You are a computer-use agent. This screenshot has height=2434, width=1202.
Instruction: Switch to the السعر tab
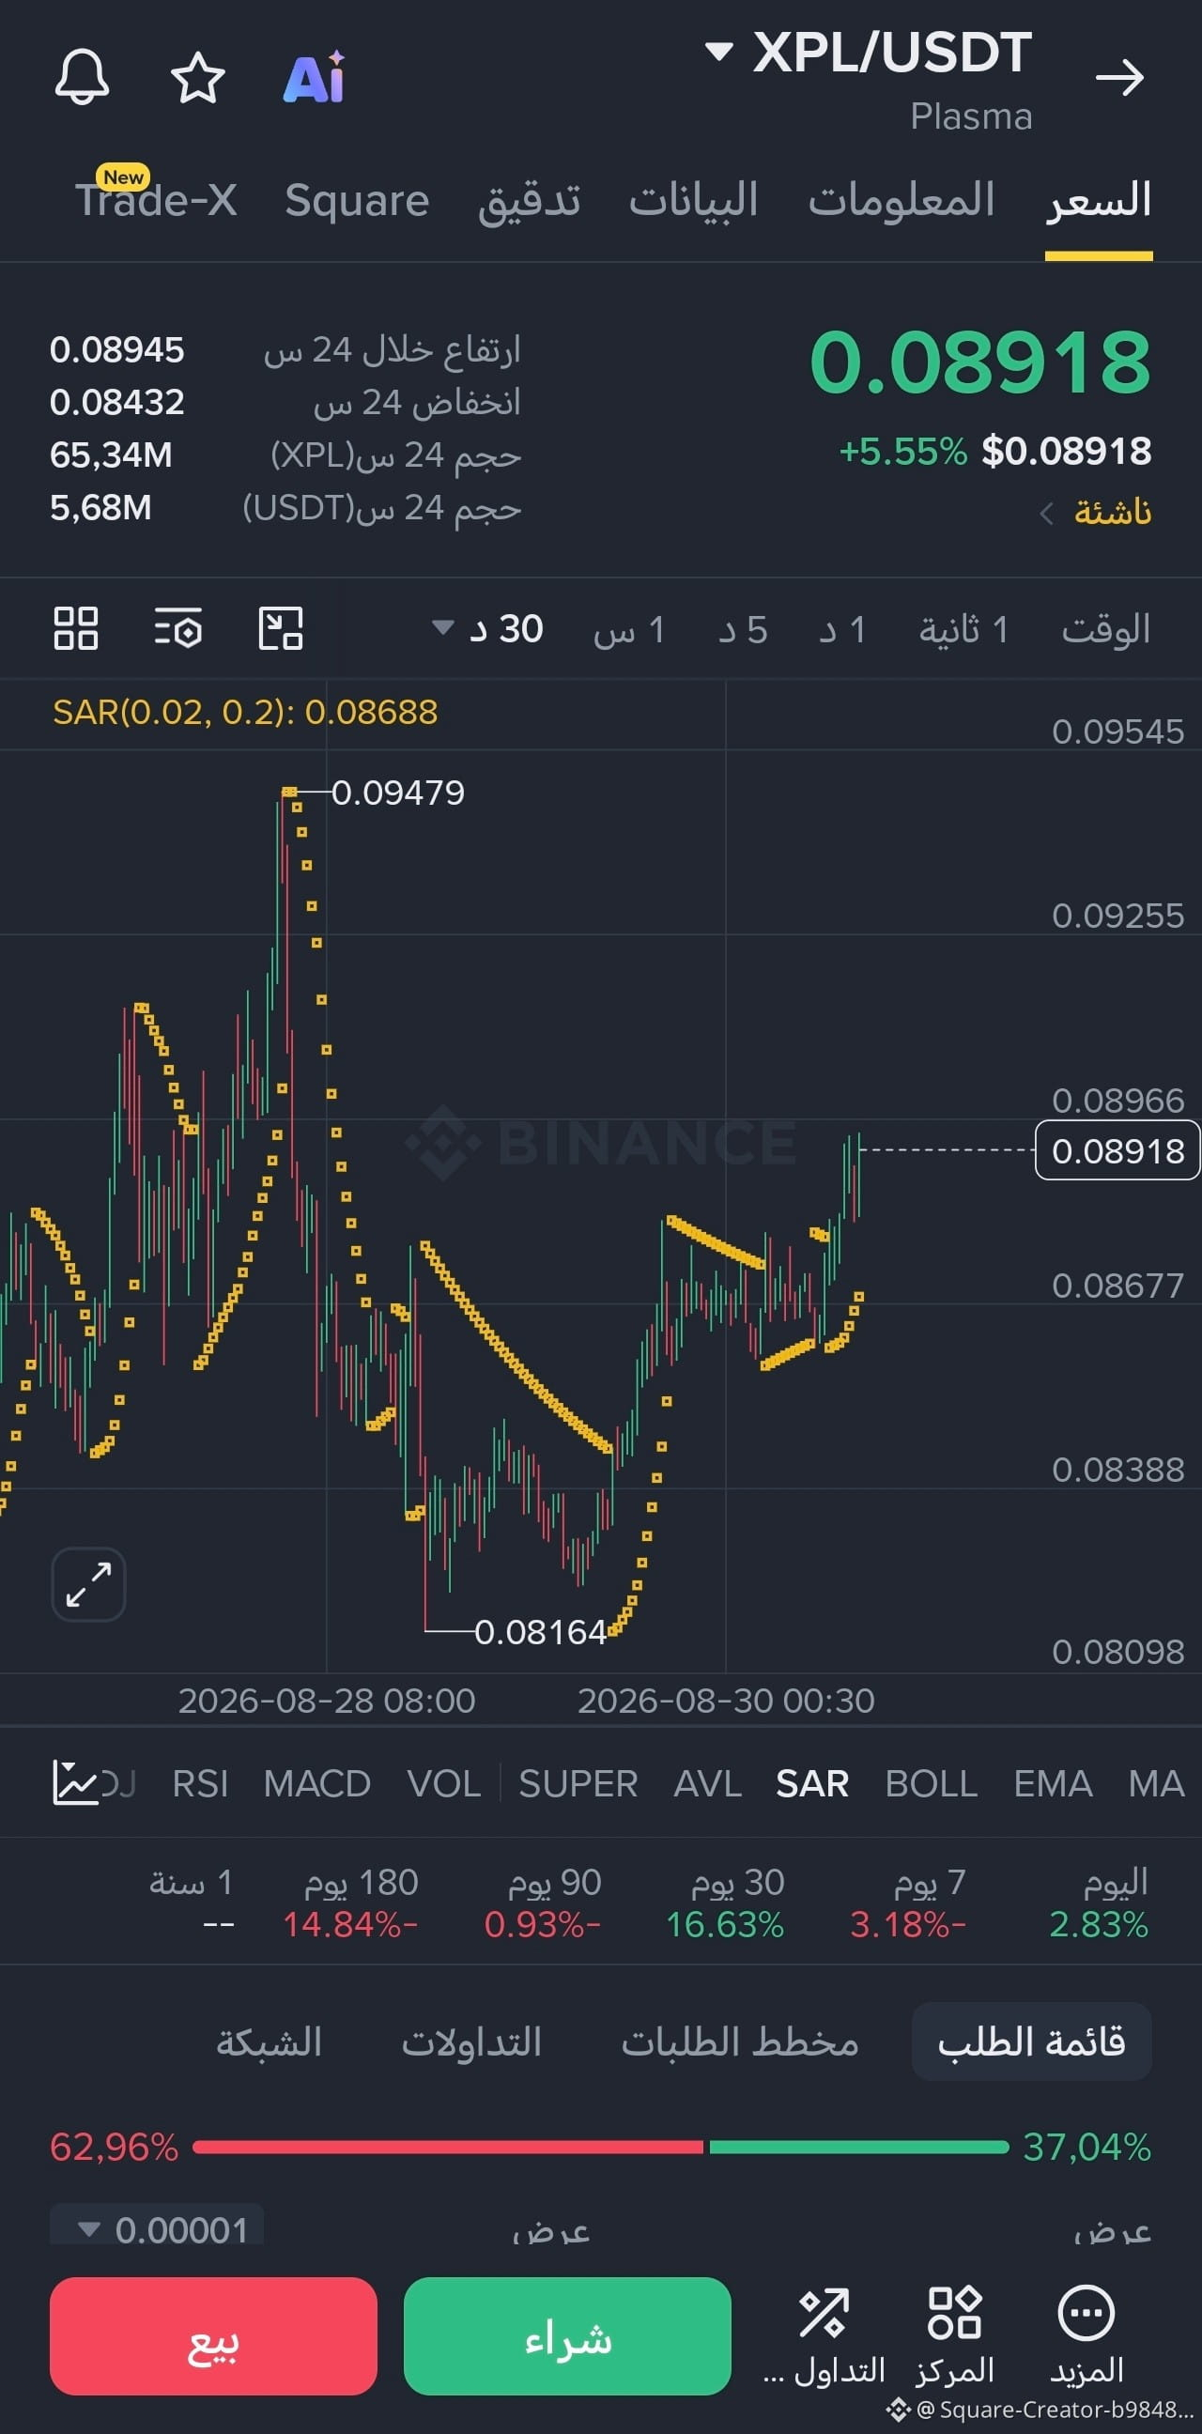coord(1099,200)
